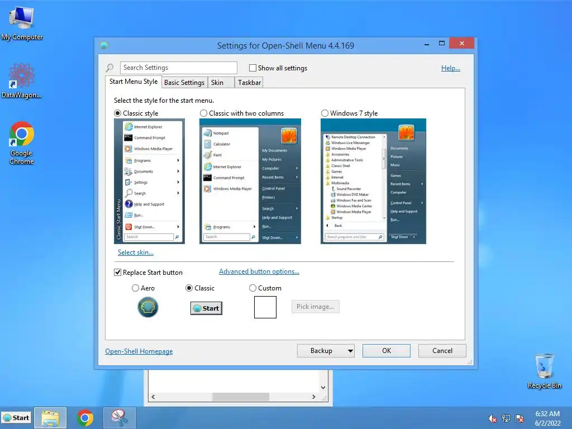This screenshot has height=429, width=572.
Task: Expand the Backup dropdown arrow
Action: click(x=350, y=351)
